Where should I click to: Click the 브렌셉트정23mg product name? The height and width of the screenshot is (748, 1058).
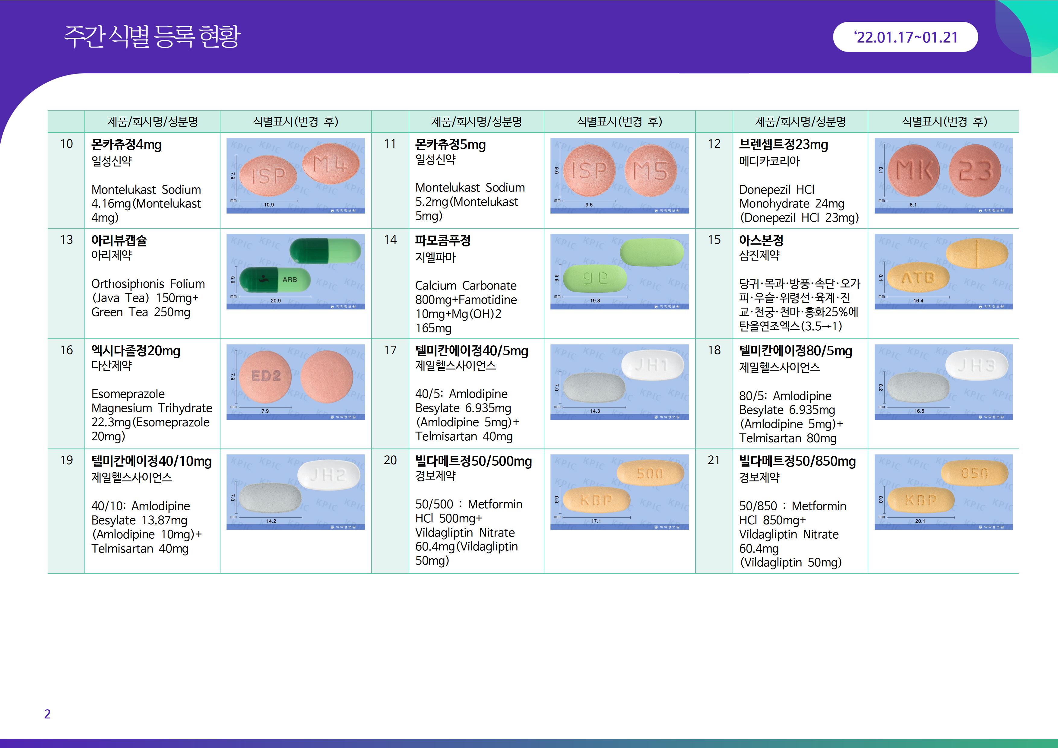point(783,145)
